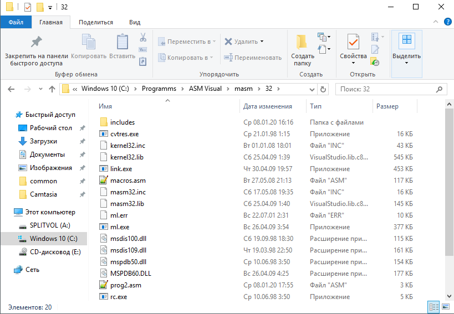Go up one folder level

pos(52,89)
